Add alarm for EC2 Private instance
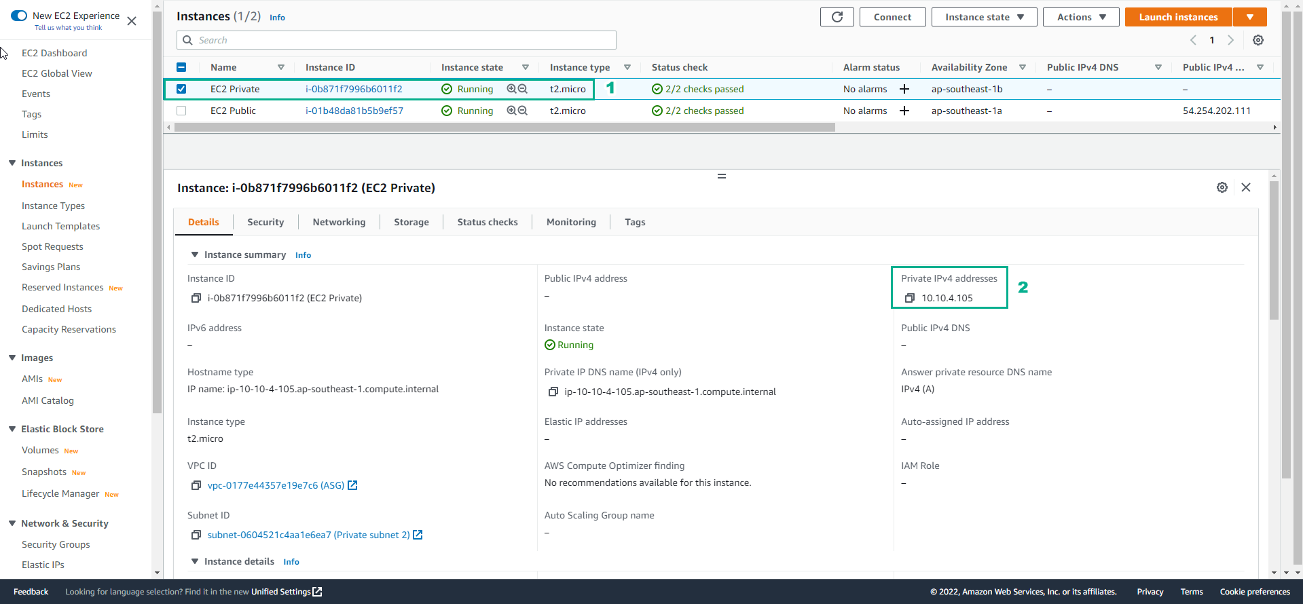 (x=904, y=89)
